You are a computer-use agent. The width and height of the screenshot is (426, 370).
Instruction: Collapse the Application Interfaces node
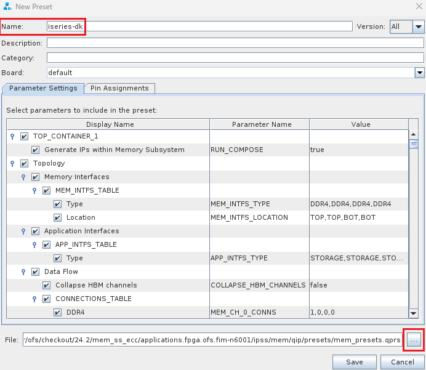pyautogui.click(x=24, y=231)
